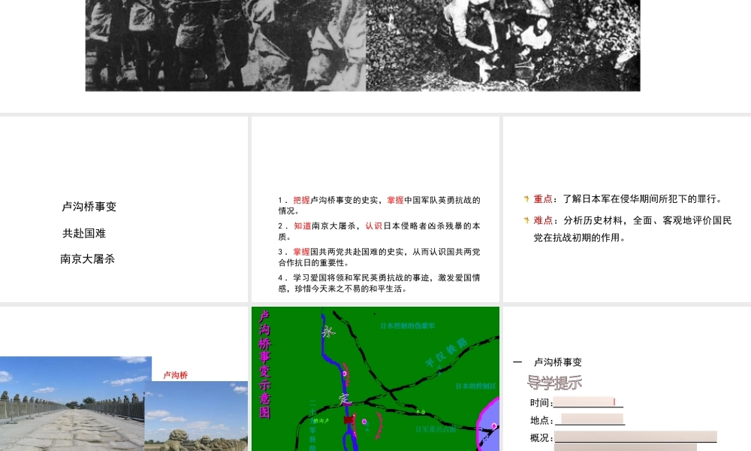Image resolution: width=751 pixels, height=451 pixels.
Task: Click the 平汉铁路 label on the map
Action: 446,353
